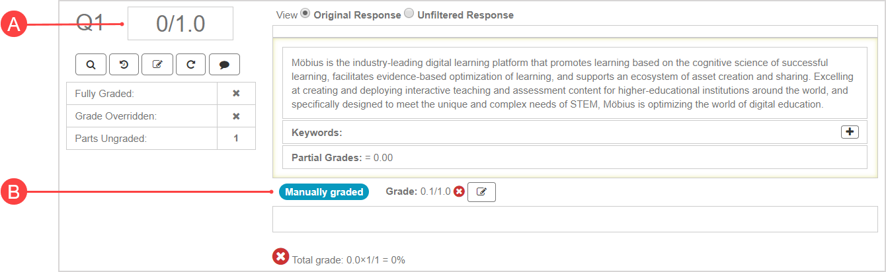The width and height of the screenshot is (886, 272).
Task: Click the Q1 question label
Action: pyautogui.click(x=91, y=23)
